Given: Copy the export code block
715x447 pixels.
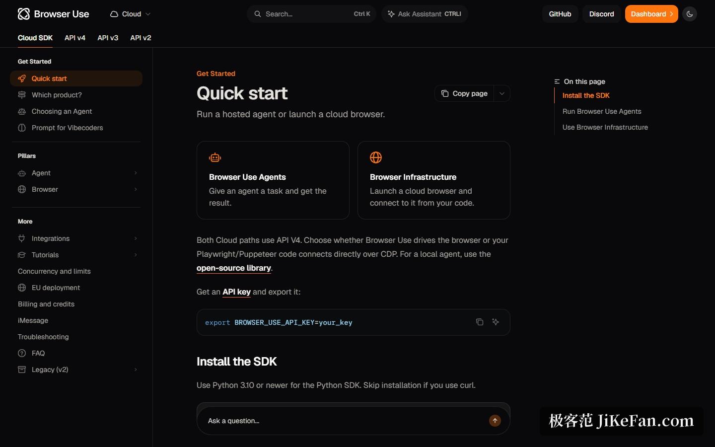Looking at the screenshot, I should (x=480, y=322).
